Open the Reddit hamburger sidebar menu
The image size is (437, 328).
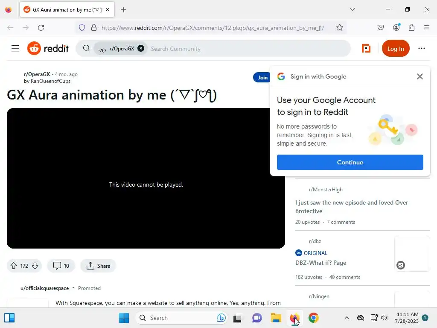[15, 49]
